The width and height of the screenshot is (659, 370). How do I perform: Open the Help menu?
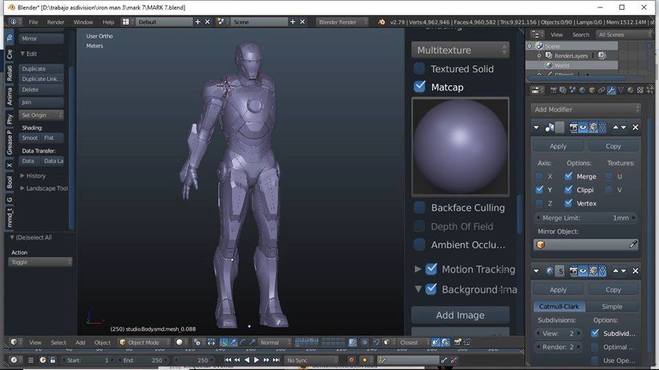(108, 22)
